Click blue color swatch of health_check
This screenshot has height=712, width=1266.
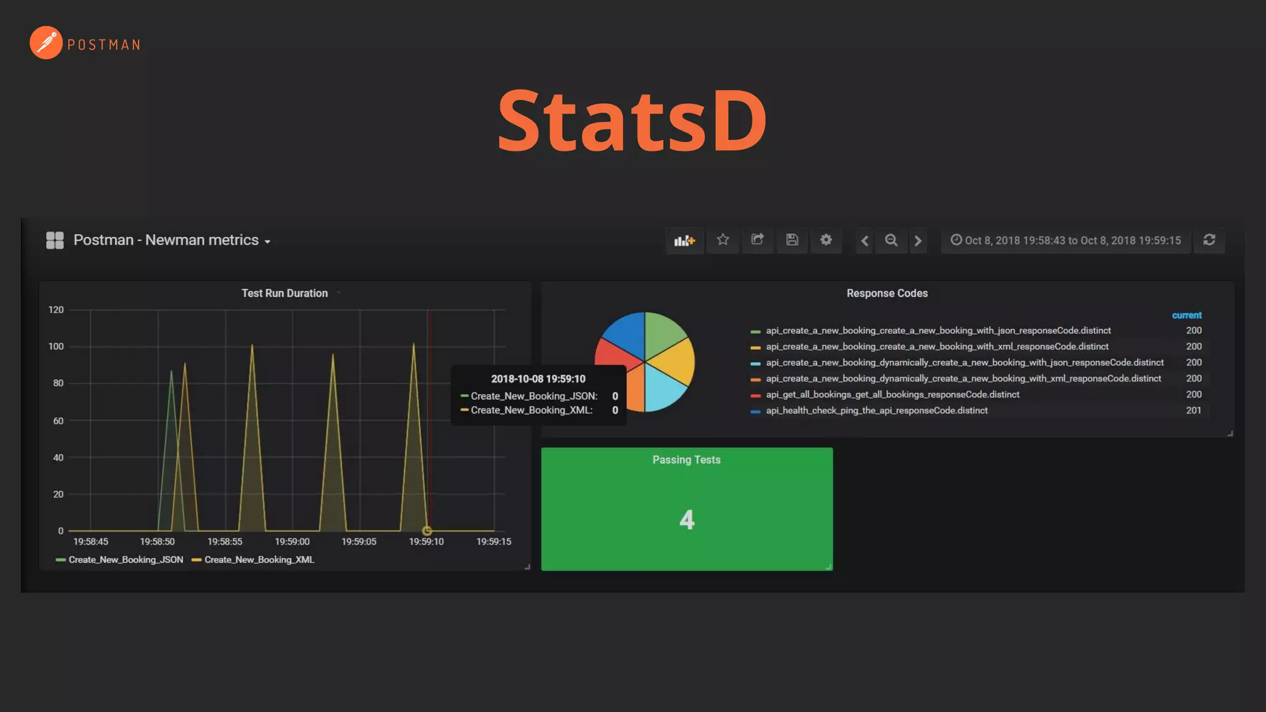click(x=755, y=412)
